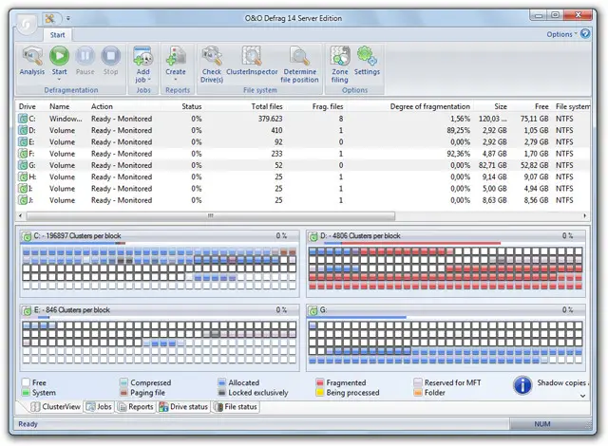Open Zone filing options
The height and width of the screenshot is (446, 608).
(340, 65)
